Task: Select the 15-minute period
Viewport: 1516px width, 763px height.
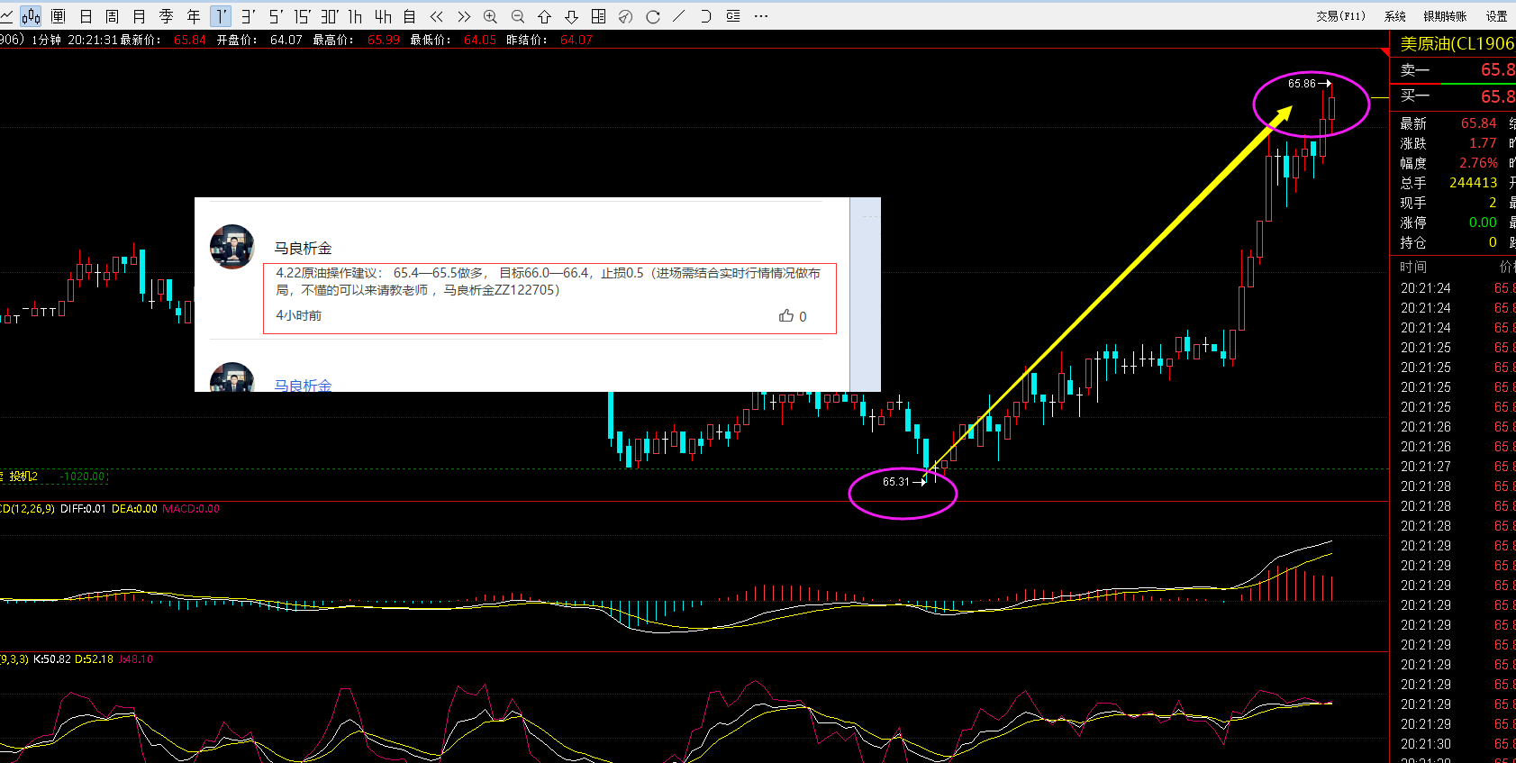Action: click(x=302, y=16)
